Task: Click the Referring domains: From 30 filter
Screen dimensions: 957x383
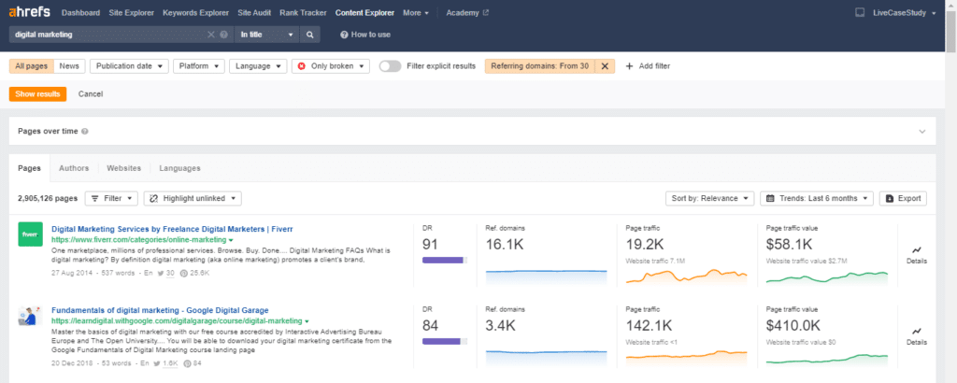Action: coord(539,66)
